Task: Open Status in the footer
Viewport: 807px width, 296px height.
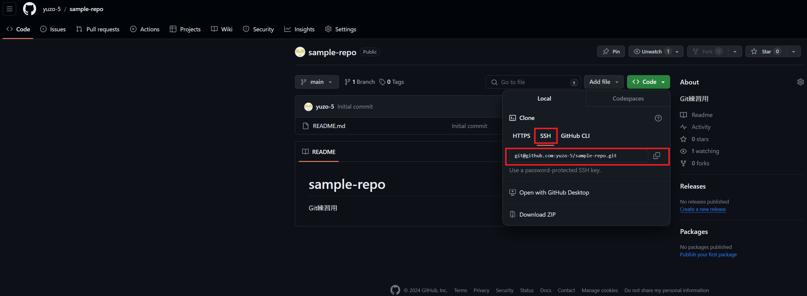Action: pos(527,290)
